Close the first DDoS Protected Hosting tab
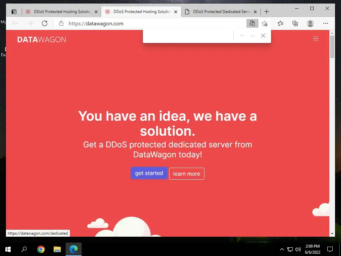 [x=96, y=12]
